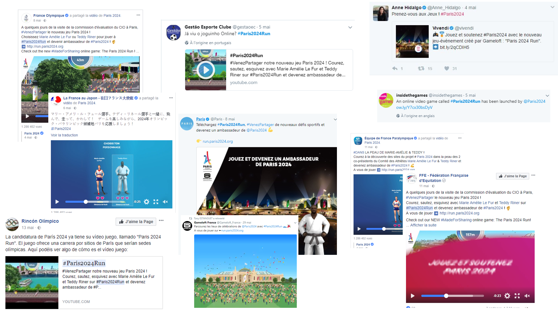Click the FFE federation logo avatar
558x317 pixels.
pyautogui.click(x=411, y=179)
